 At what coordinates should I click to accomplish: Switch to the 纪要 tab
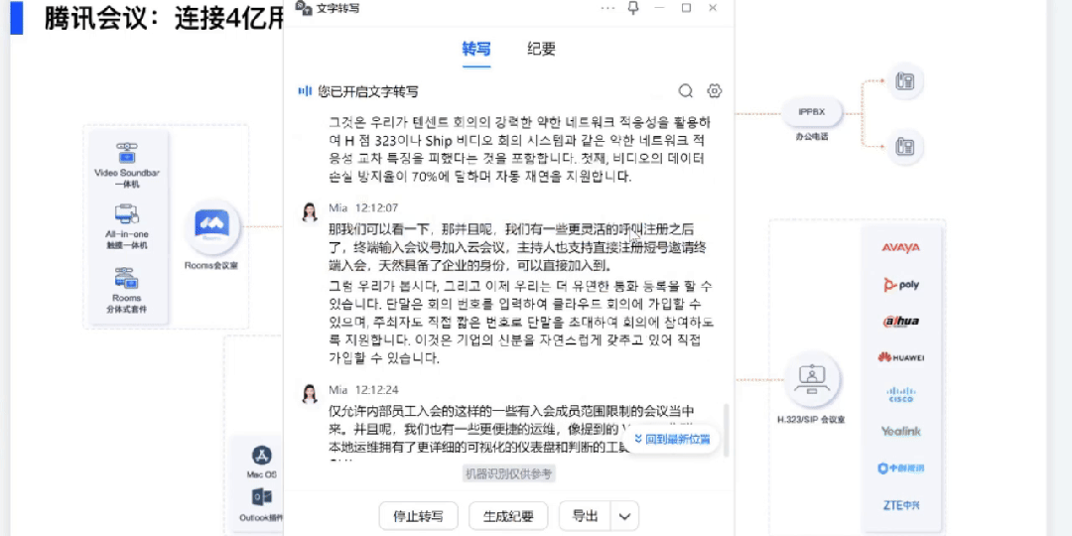tap(542, 49)
